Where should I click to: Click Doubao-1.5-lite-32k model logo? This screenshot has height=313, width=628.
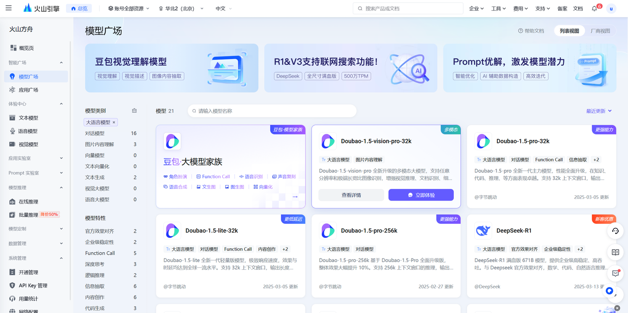pos(172,231)
